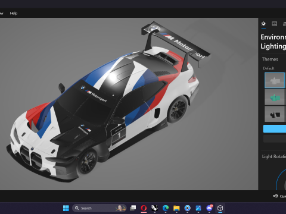This screenshot has width=286, height=214.
Task: Open Quick Animations icon in the bottom bar
Action: (275, 196)
